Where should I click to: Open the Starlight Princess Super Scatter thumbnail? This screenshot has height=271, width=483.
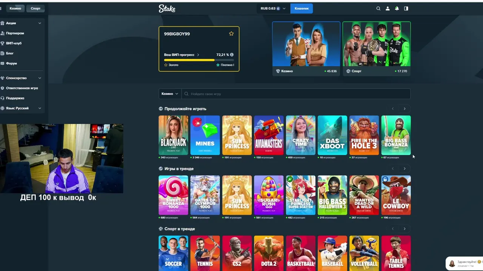click(x=300, y=195)
